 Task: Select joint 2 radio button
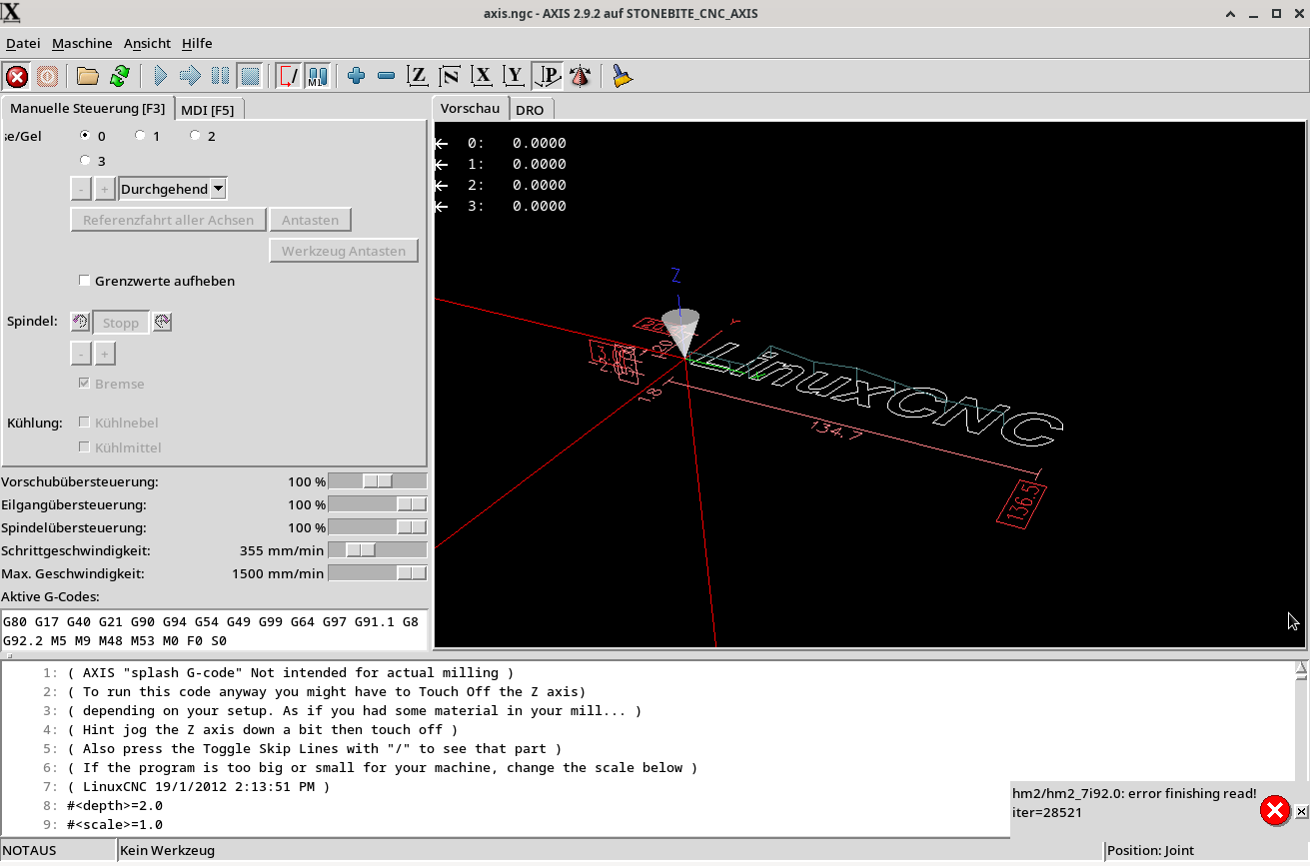tap(195, 135)
